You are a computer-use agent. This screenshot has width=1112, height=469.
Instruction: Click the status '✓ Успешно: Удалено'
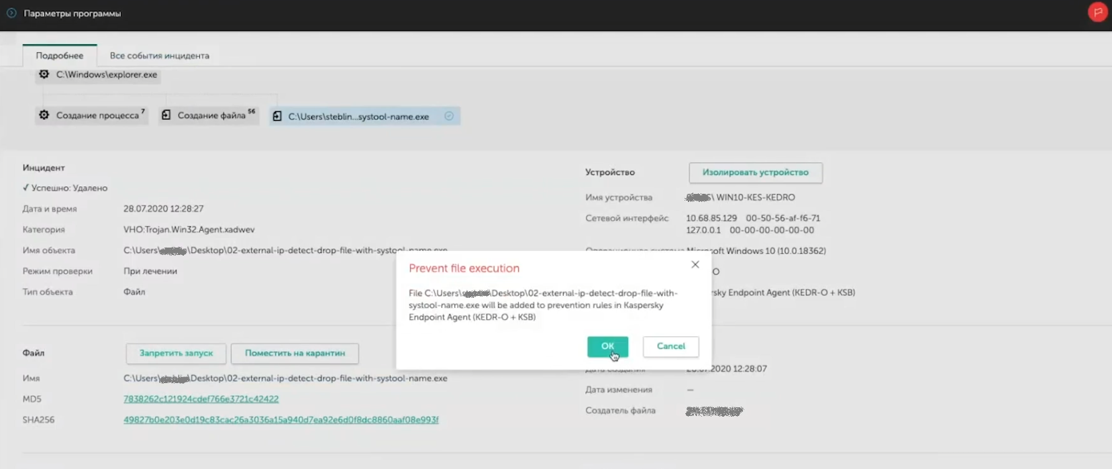click(x=65, y=188)
